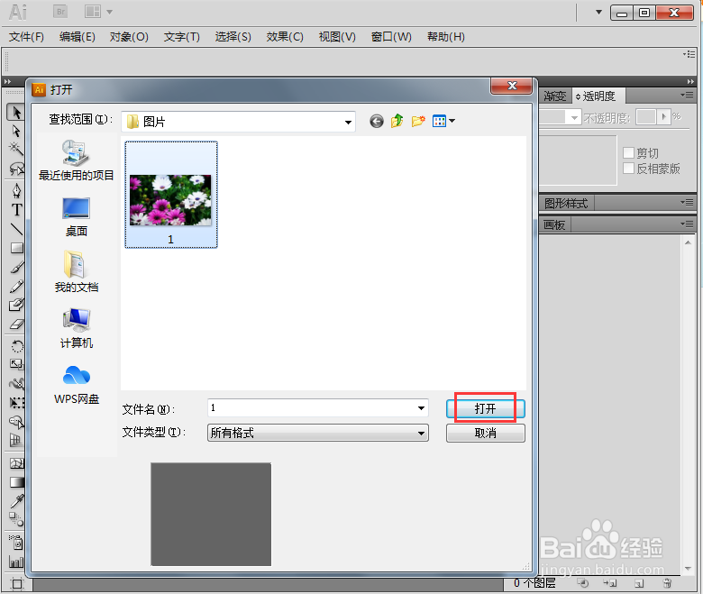Select the Gradient tool

(x=16, y=482)
